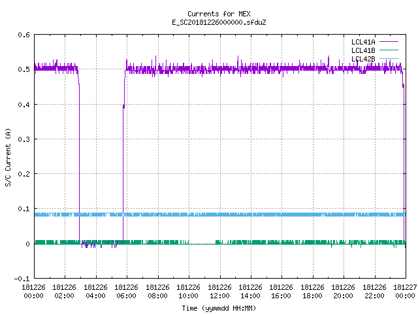Click the x-axis tick "181226 16:00"

[281, 292]
